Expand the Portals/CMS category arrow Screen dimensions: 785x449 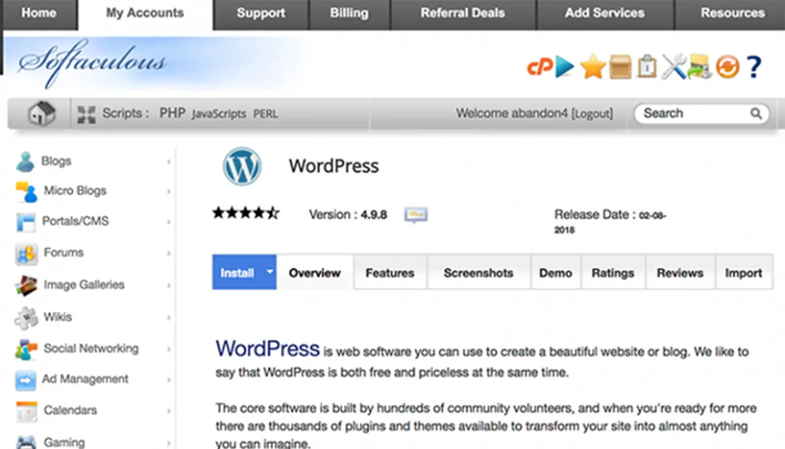pyautogui.click(x=169, y=223)
